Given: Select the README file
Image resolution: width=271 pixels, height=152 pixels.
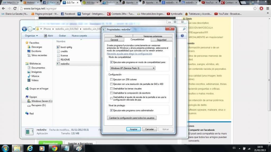Looking at the screenshot, I should tap(63, 59).
